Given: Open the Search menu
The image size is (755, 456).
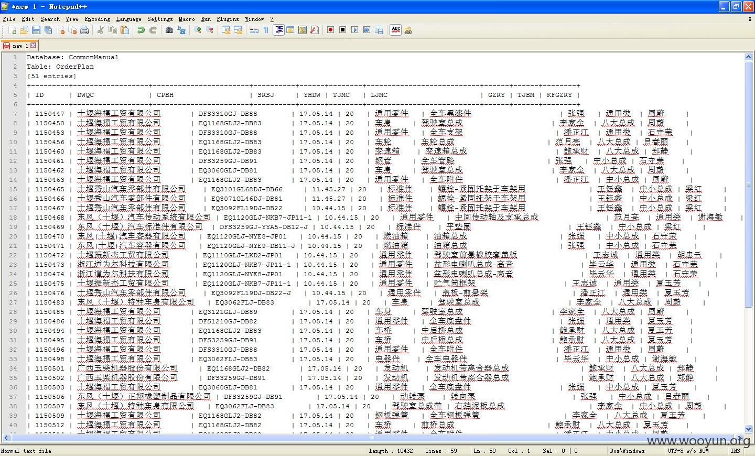Looking at the screenshot, I should pyautogui.click(x=50, y=19).
